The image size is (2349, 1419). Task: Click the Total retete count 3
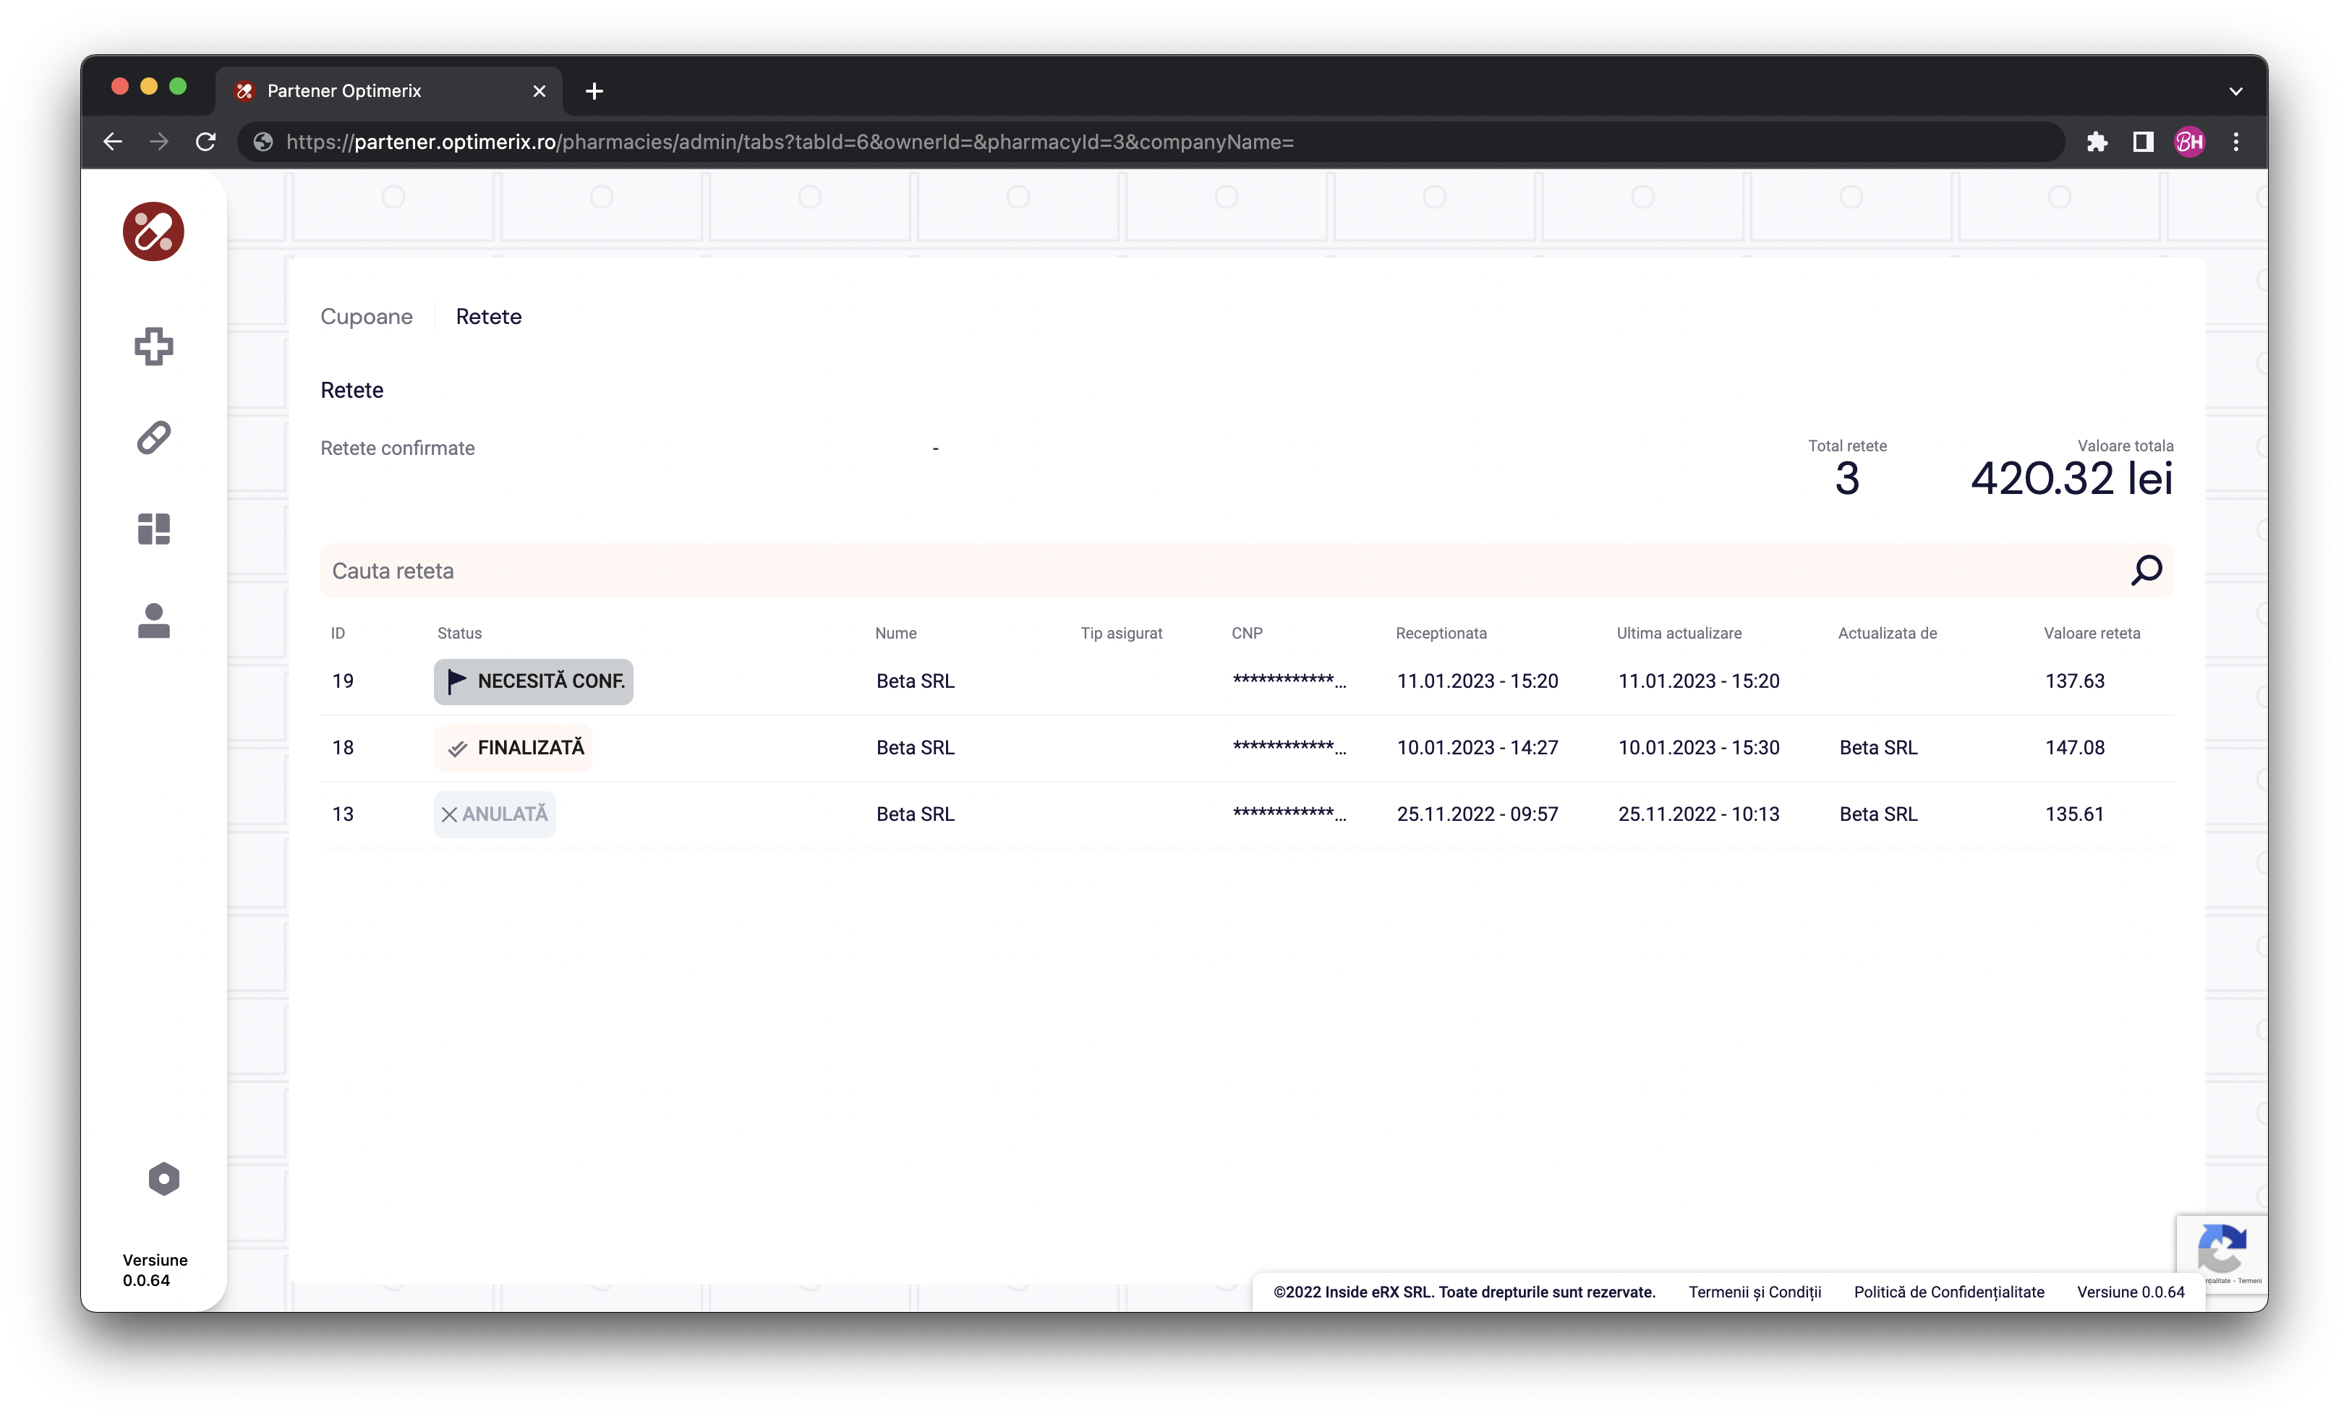pyautogui.click(x=1846, y=478)
